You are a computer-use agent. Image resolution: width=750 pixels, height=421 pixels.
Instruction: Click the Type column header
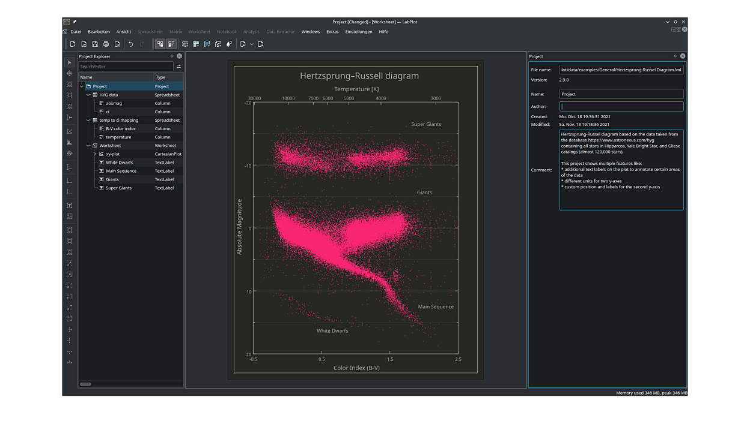tap(160, 77)
